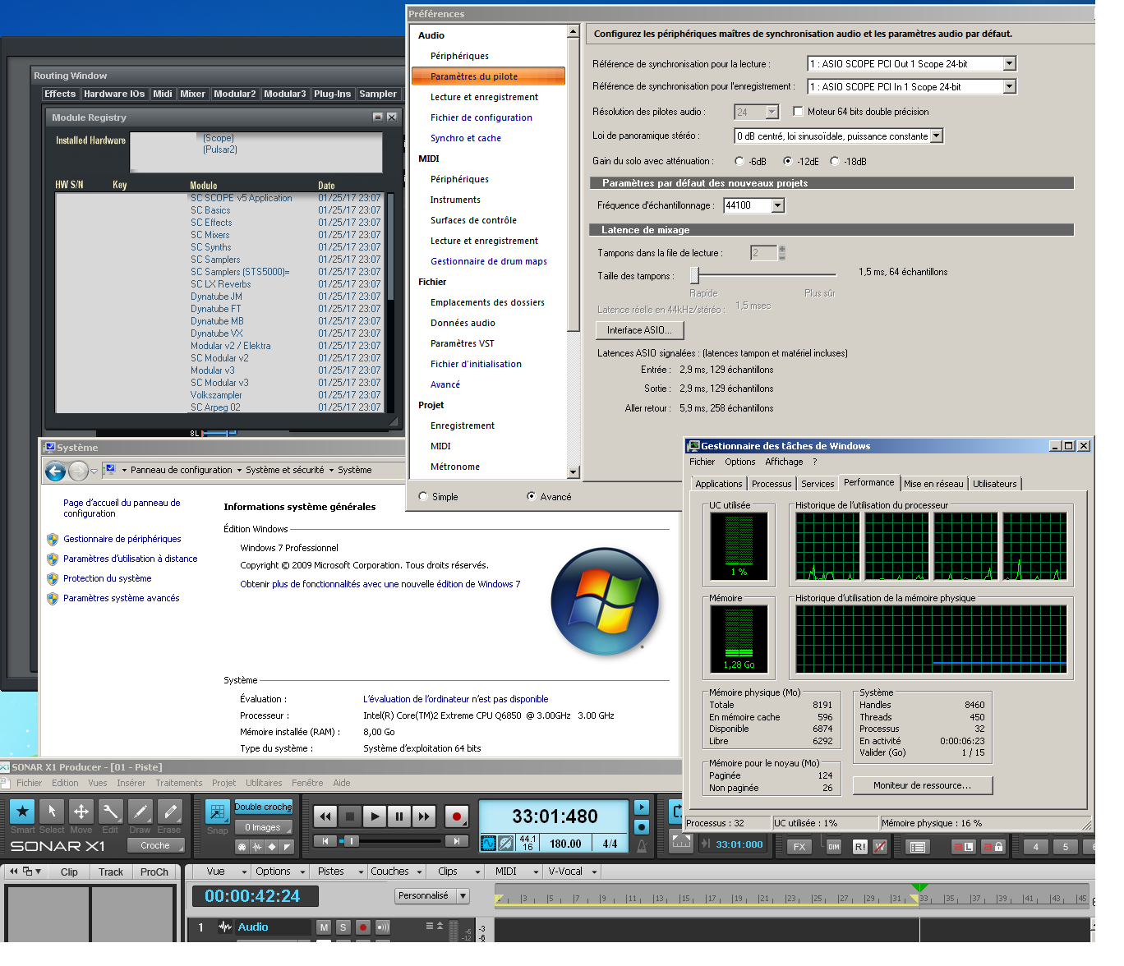
Task: Click the sample rate input field
Action: pos(748,205)
